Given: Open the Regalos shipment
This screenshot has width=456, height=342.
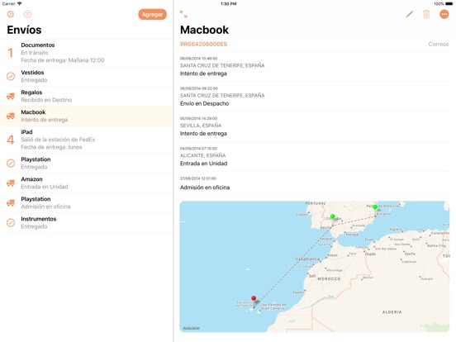Looking at the screenshot, I should 87,97.
